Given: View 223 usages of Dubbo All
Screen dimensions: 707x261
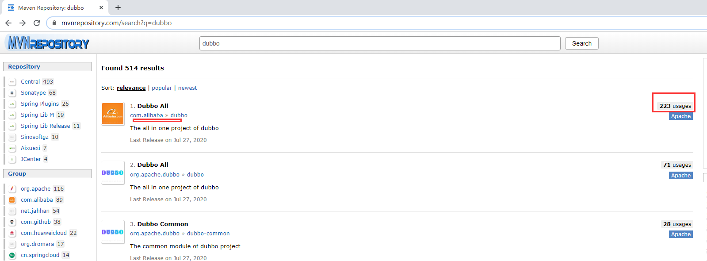Looking at the screenshot, I should (x=675, y=106).
